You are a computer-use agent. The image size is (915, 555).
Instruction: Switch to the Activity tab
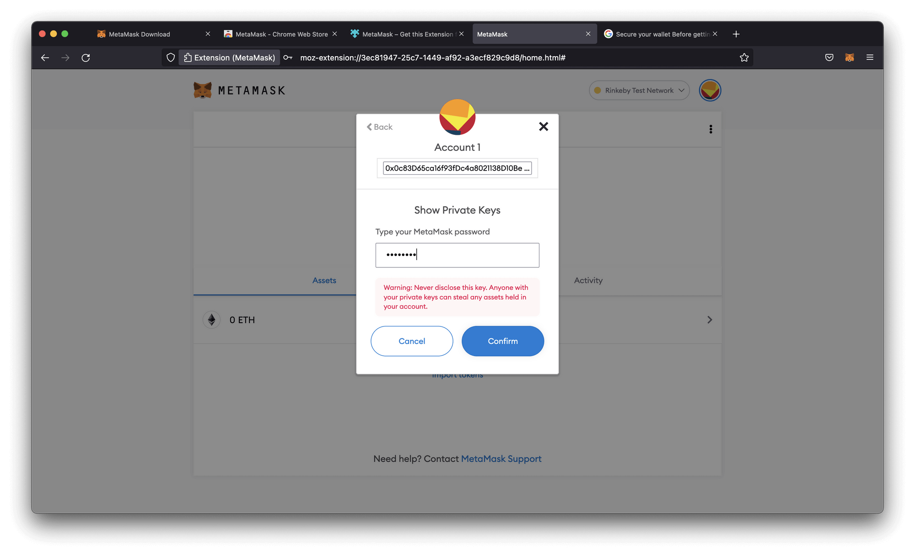[587, 280]
